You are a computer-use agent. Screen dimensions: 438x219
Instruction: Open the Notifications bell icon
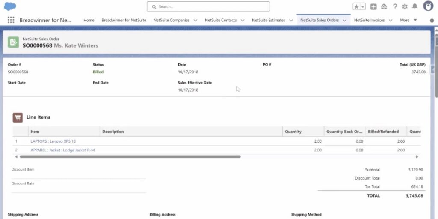[415, 6]
